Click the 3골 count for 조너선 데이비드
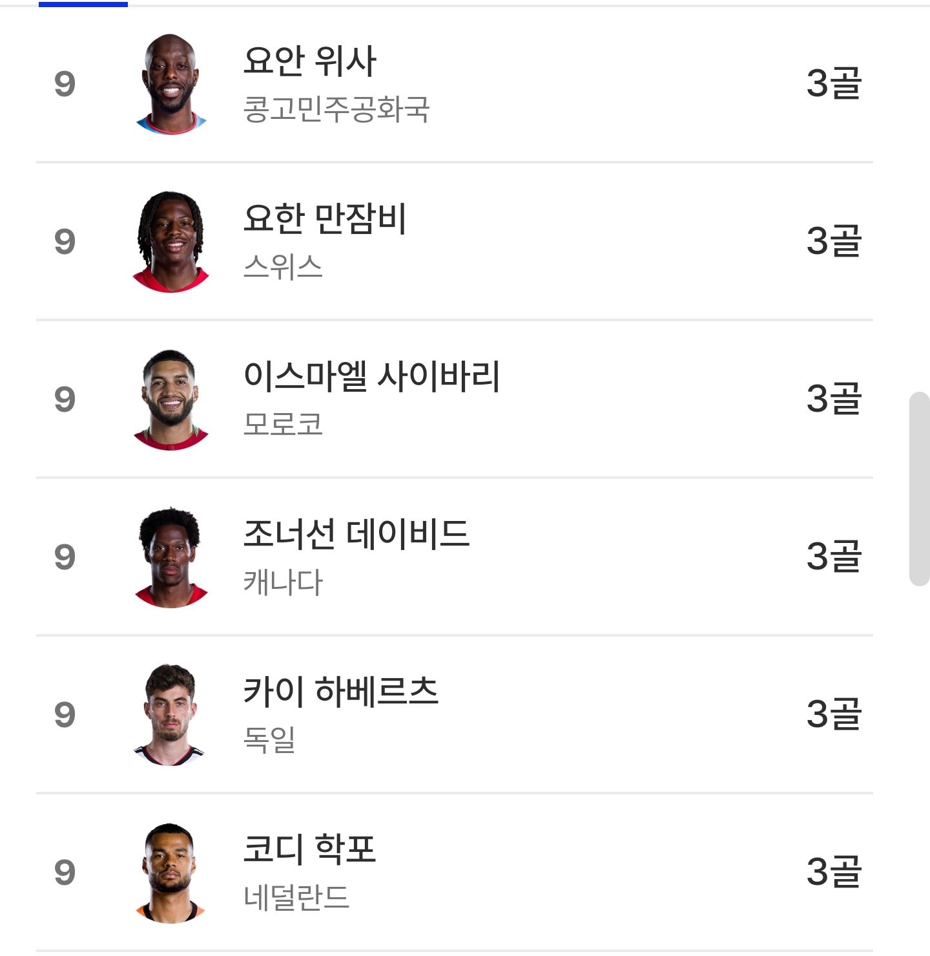Image resolution: width=930 pixels, height=956 pixels. click(834, 557)
